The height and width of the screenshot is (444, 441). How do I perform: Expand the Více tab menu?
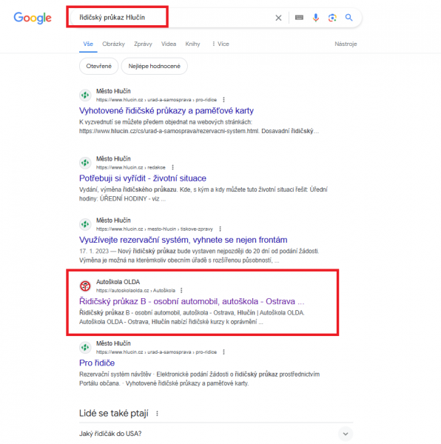pyautogui.click(x=220, y=44)
